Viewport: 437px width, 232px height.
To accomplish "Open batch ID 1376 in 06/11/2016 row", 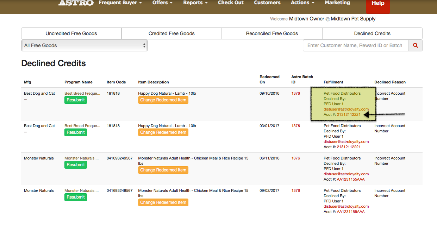I will [296, 158].
